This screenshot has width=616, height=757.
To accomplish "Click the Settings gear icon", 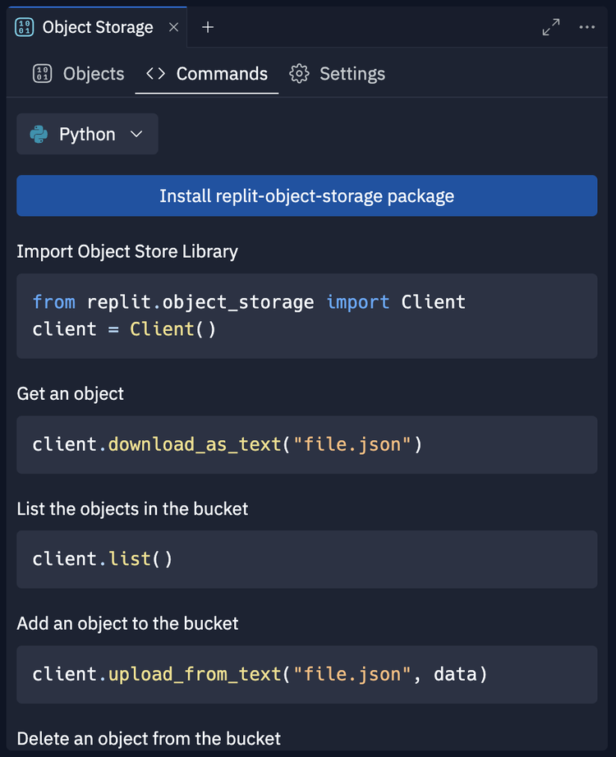I will [x=301, y=73].
